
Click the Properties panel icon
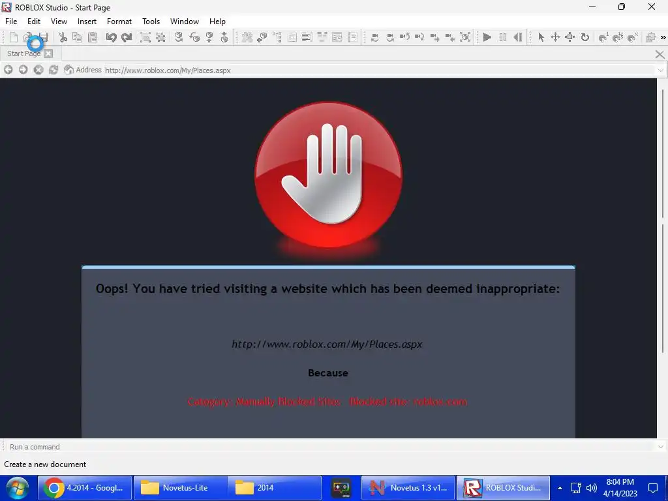[x=292, y=37]
